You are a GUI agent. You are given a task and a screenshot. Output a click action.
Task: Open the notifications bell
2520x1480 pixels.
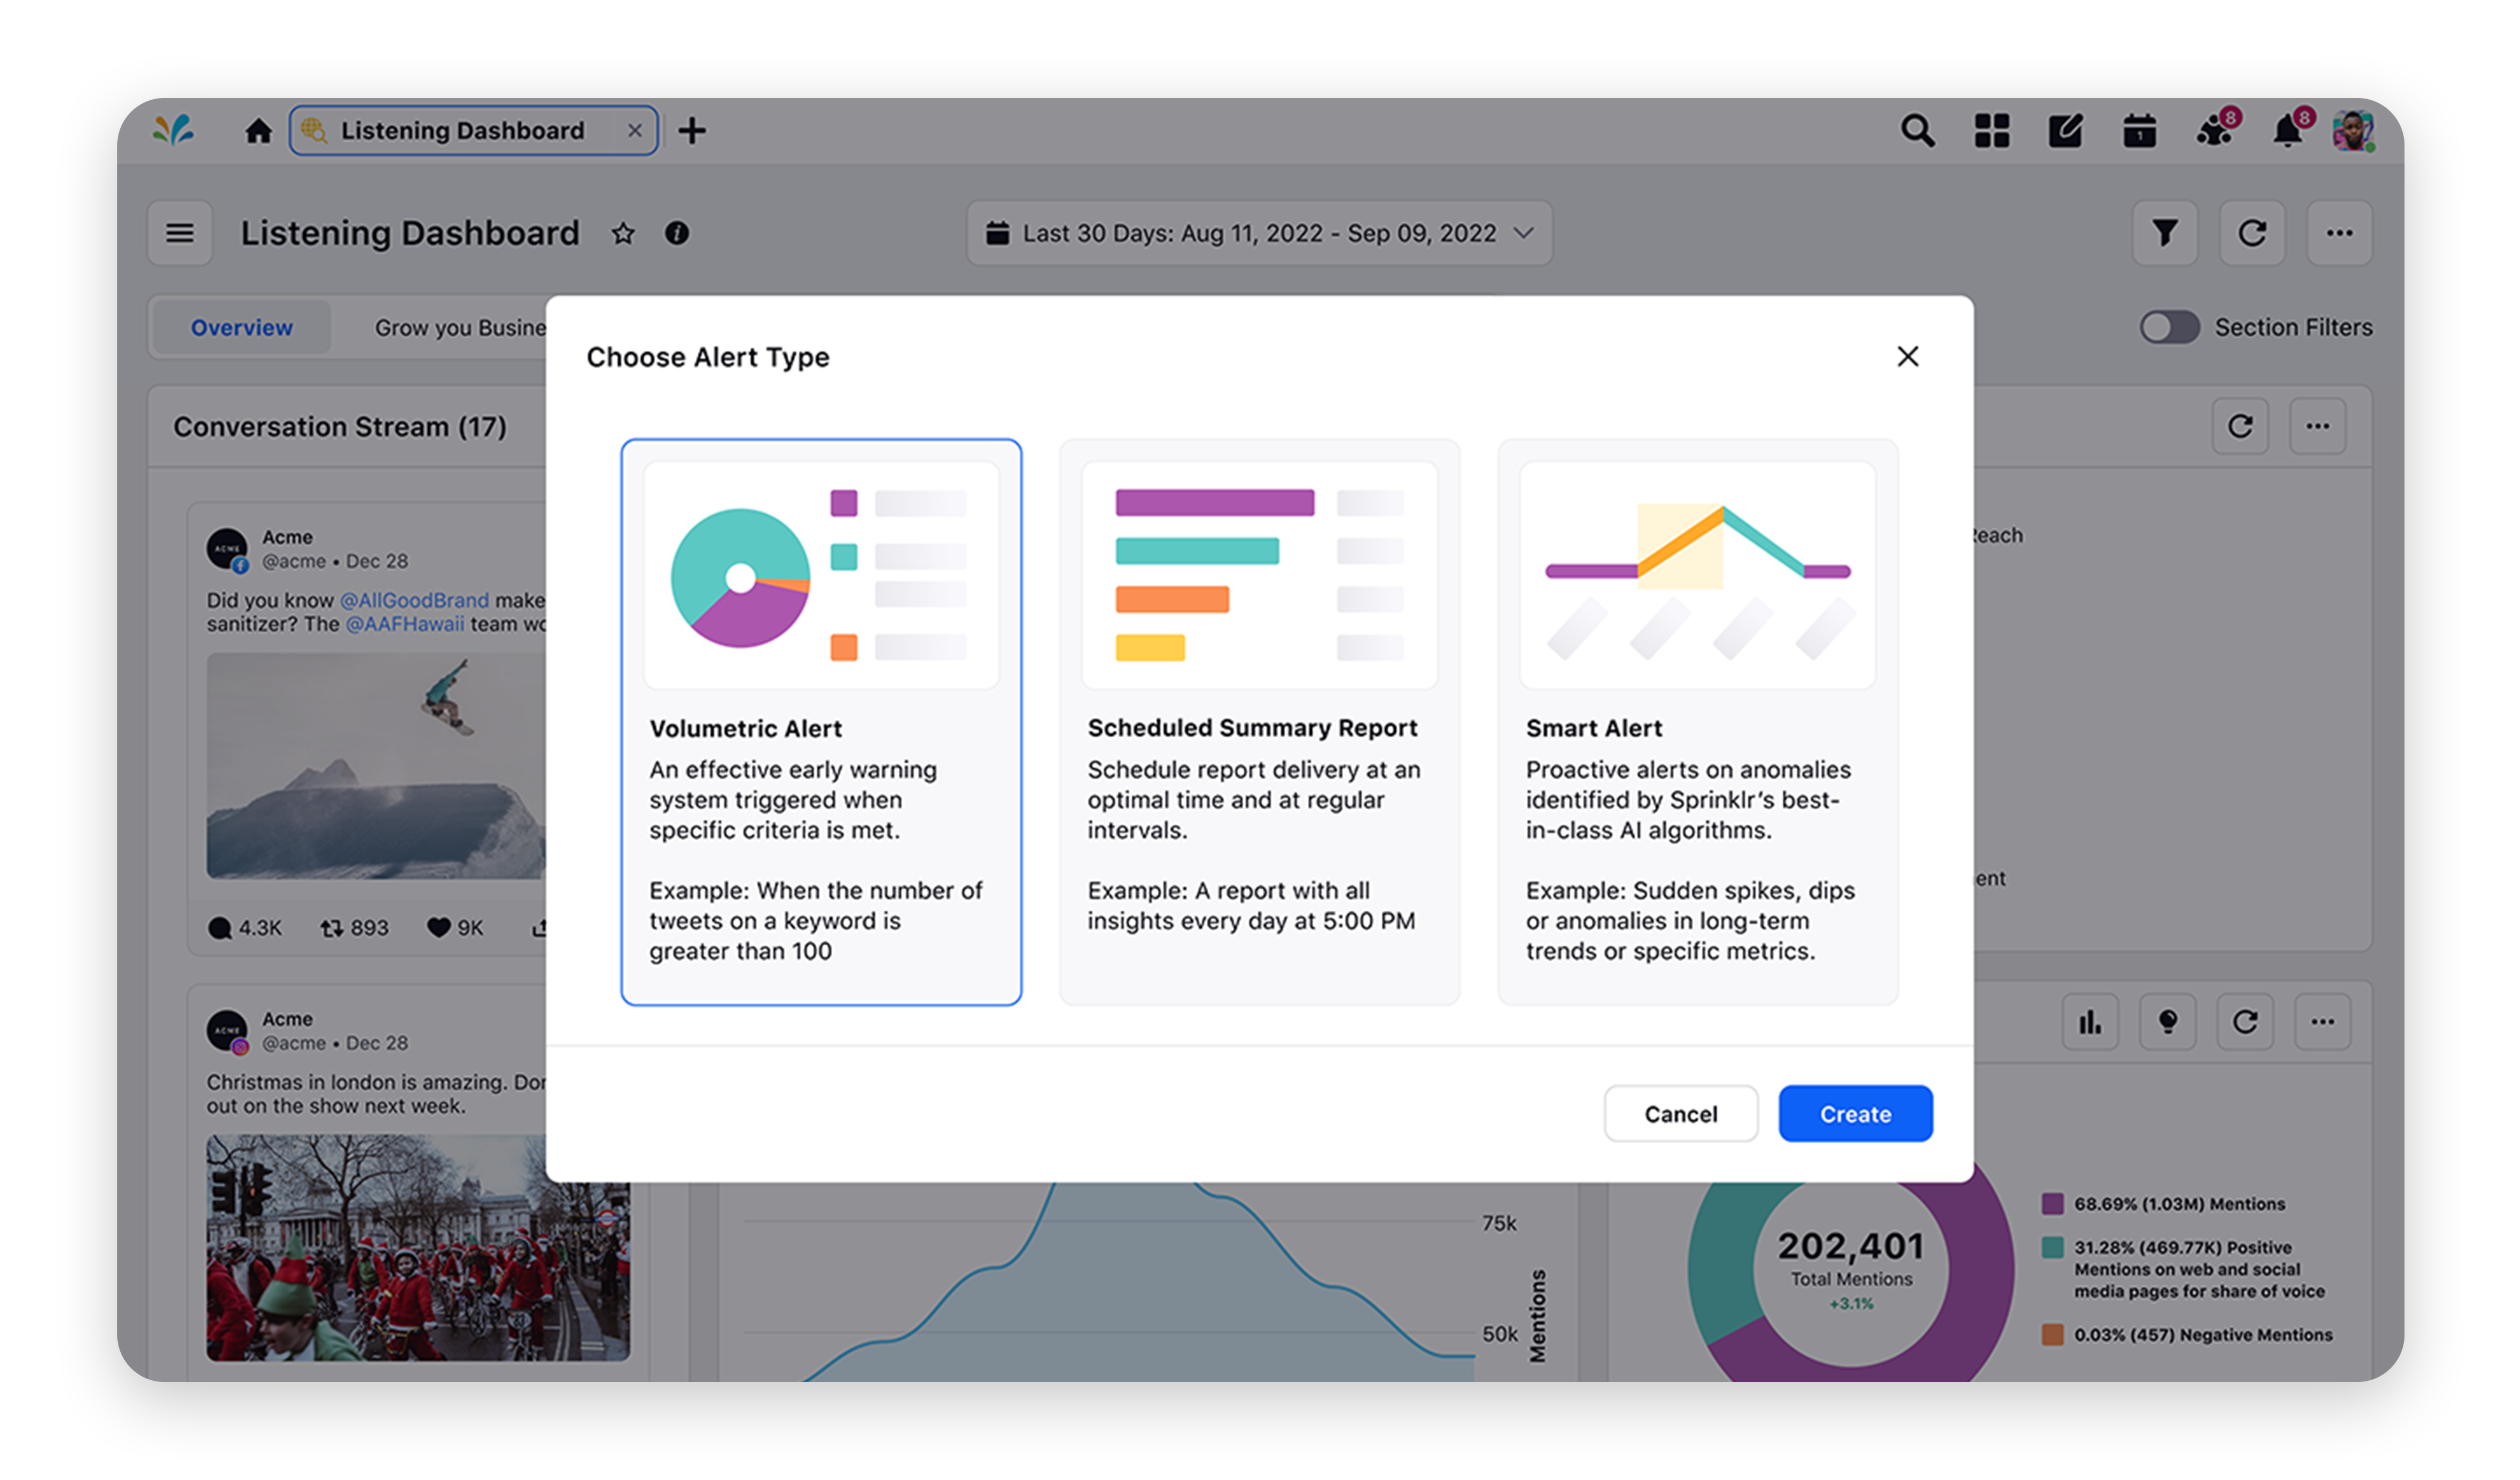[x=2288, y=130]
